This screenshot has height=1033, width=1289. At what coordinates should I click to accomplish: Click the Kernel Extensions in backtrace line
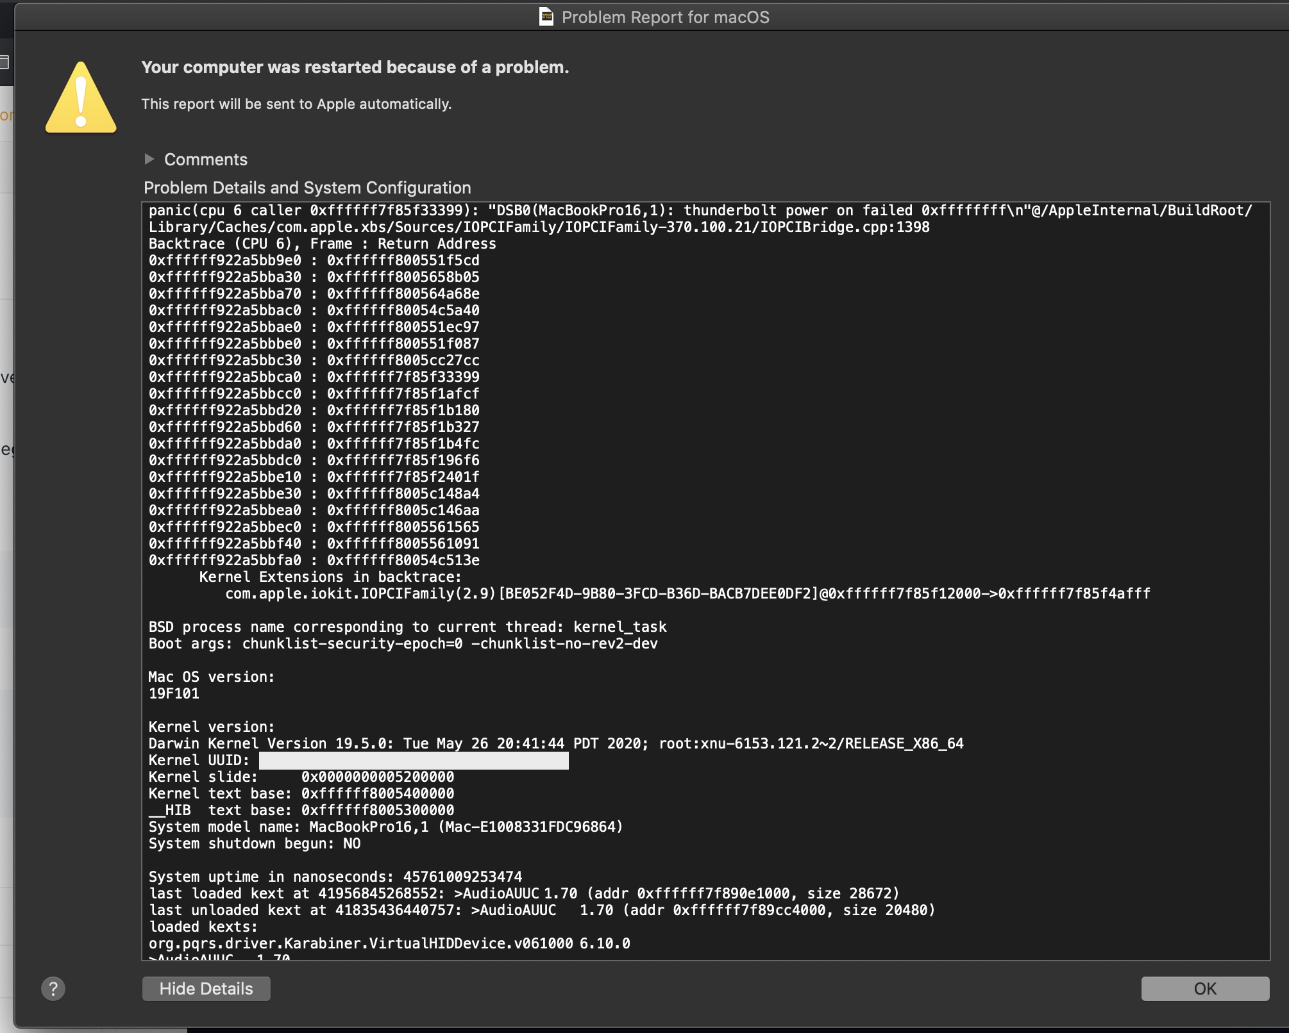[330, 577]
